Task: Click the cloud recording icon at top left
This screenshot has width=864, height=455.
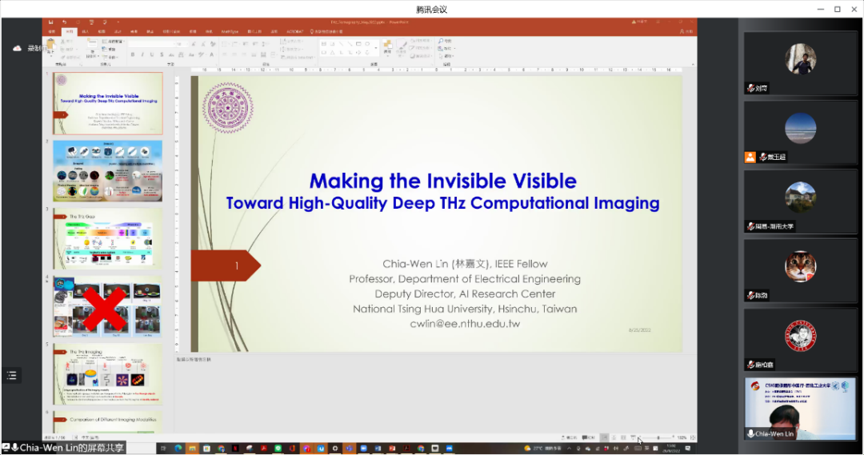Action: click(x=18, y=48)
